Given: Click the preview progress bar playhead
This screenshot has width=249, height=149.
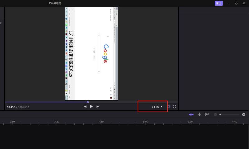Looking at the screenshot, I should coord(88,102).
